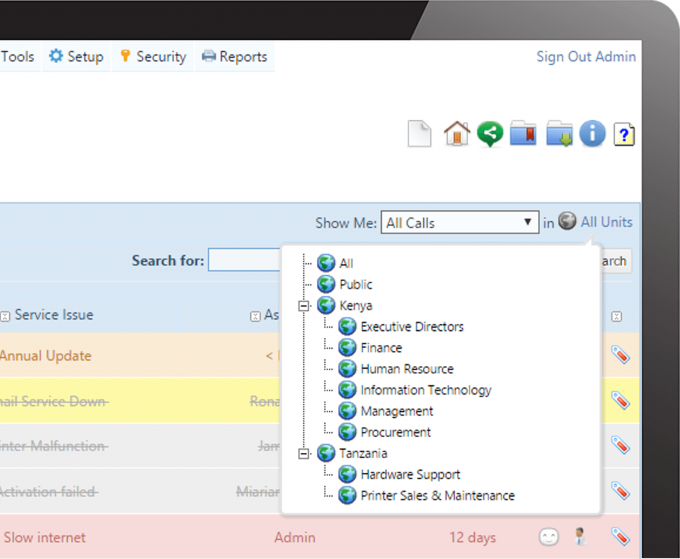Pick Information Technology unit
This screenshot has height=559, width=680.
(426, 390)
